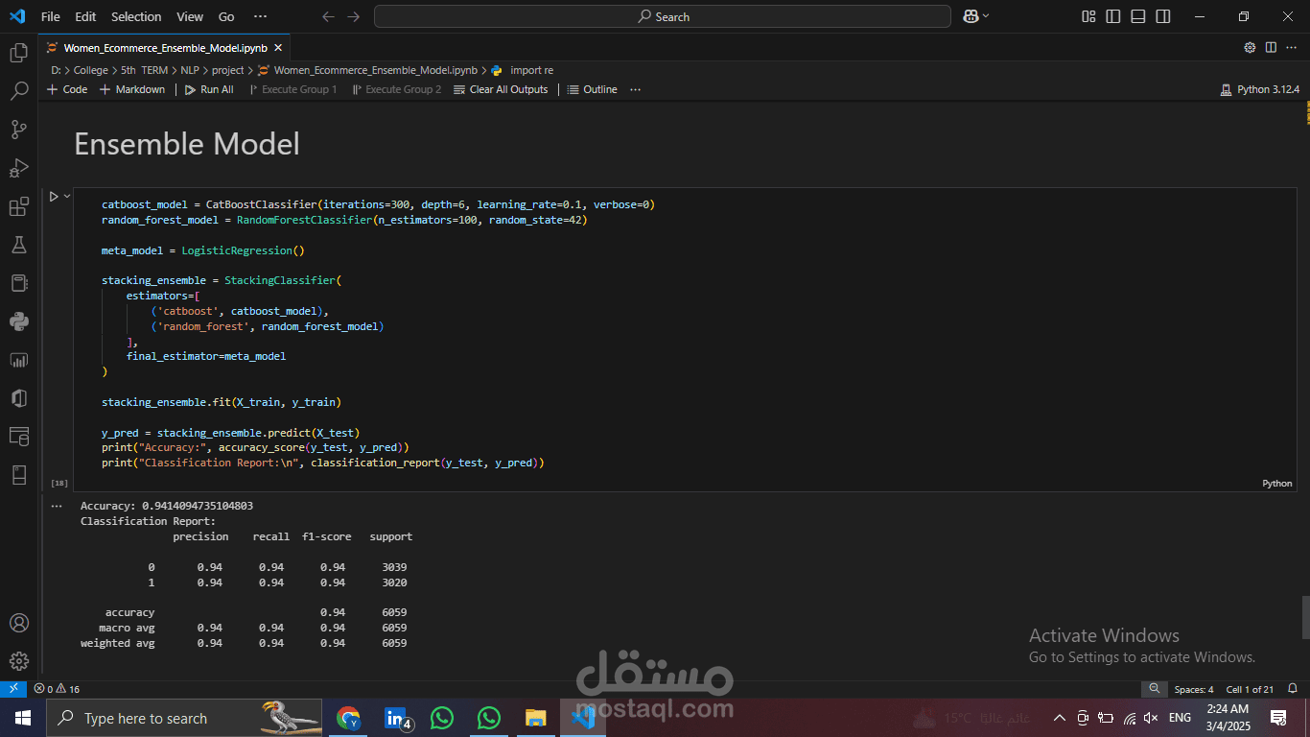Open the remote window indicator in the status bar
The image size is (1310, 737).
point(12,689)
